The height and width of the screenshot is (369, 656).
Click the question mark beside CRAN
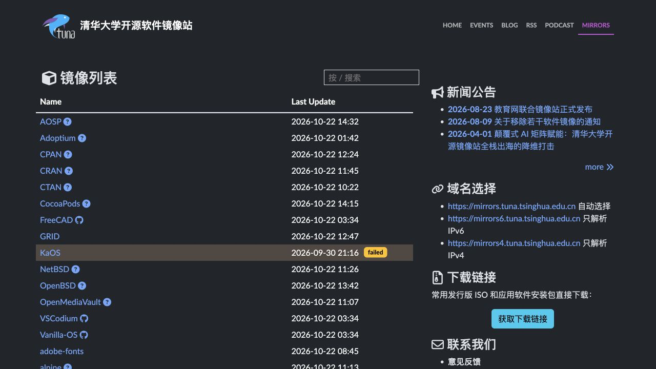tap(69, 171)
